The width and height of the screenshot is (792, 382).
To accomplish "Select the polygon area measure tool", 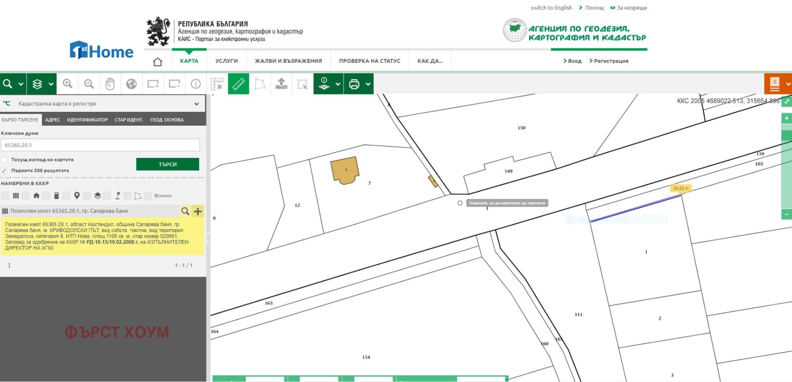I will coord(260,84).
